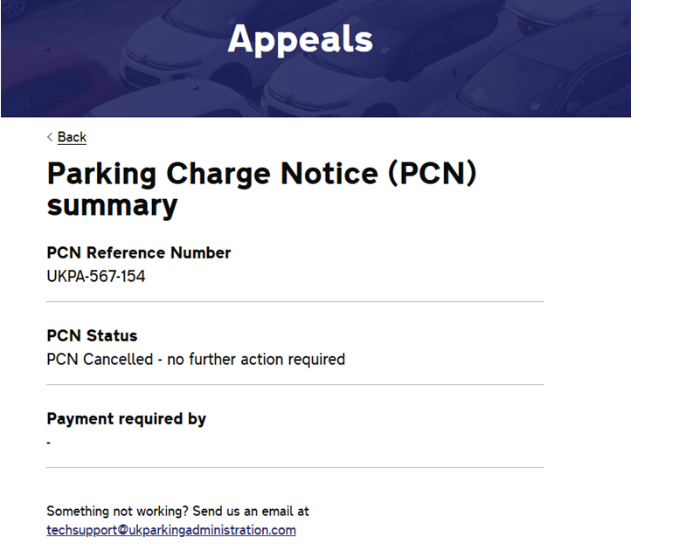Click the divider below the reference number
Viewport: 686px width, 544px height.
[294, 302]
